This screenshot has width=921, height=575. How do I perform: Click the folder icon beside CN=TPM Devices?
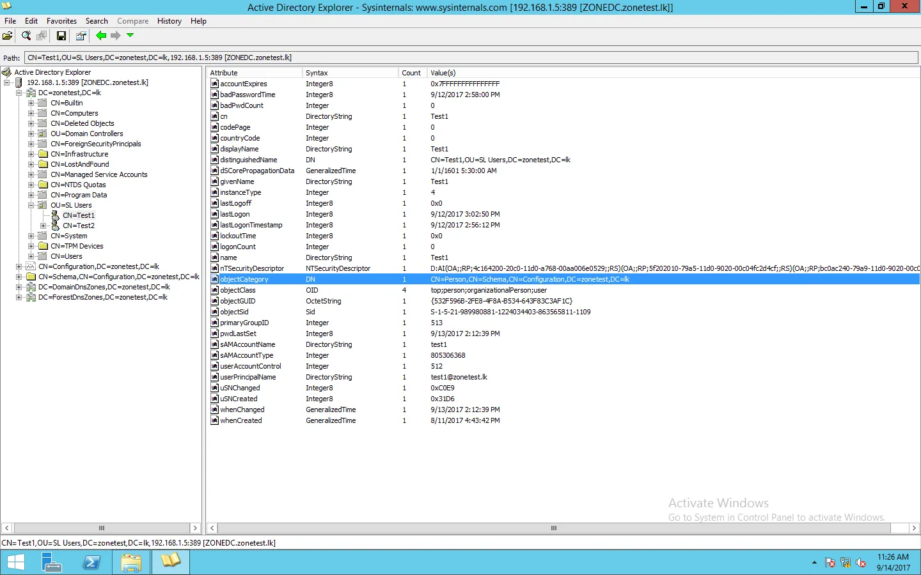coord(43,246)
